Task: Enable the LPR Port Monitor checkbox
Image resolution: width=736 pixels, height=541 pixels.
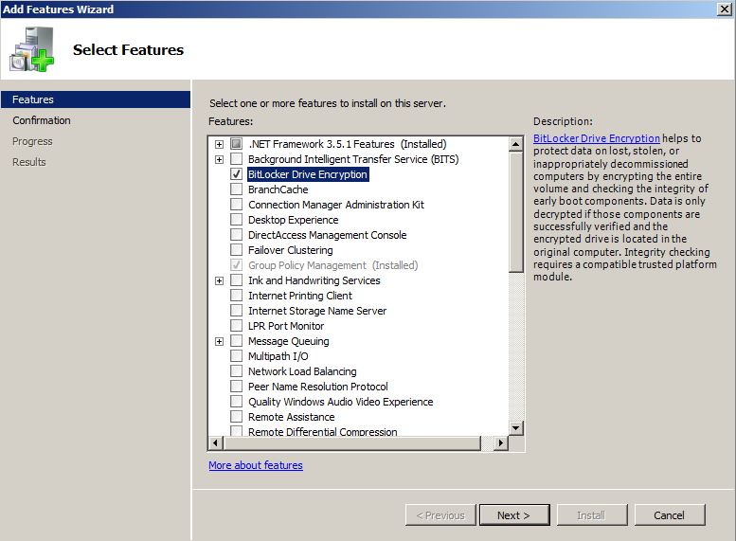Action: point(237,326)
